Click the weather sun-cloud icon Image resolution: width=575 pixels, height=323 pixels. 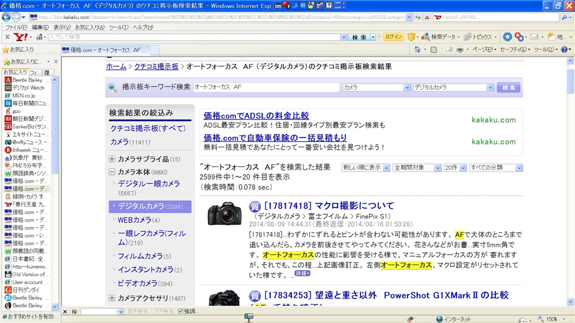(551, 36)
